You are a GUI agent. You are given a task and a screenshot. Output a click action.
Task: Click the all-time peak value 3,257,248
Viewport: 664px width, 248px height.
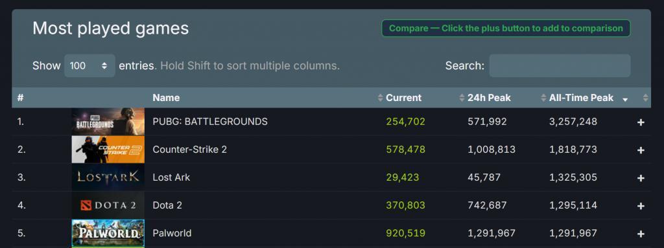(573, 122)
